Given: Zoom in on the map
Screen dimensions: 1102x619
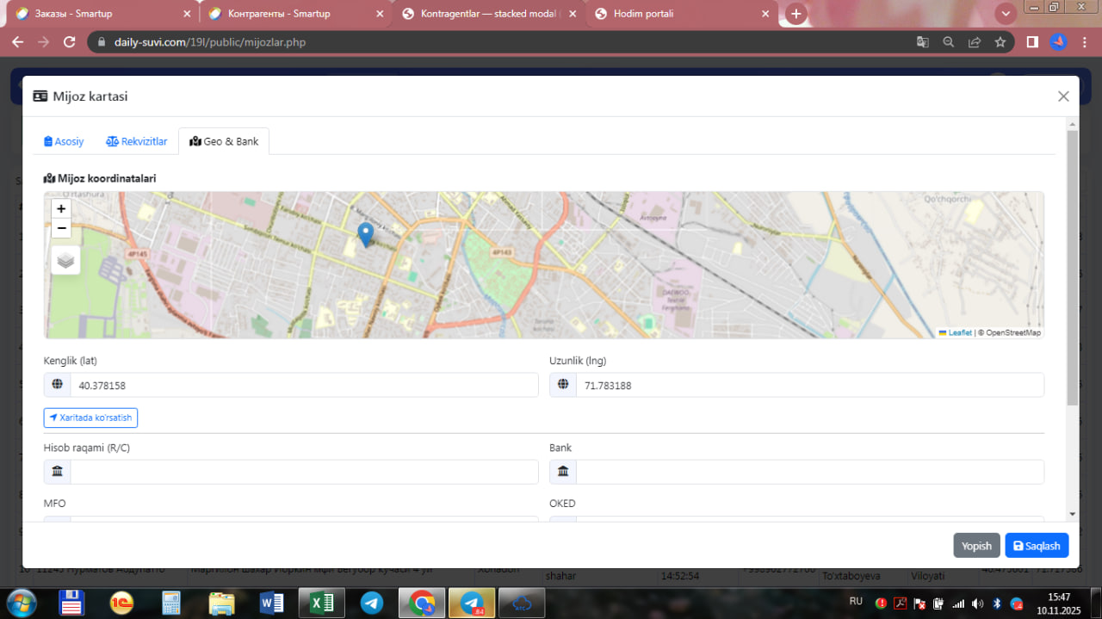Looking at the screenshot, I should click(61, 208).
